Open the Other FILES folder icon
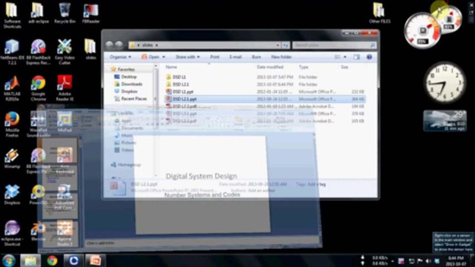Screen dimensions: 475x267 (x=379, y=13)
